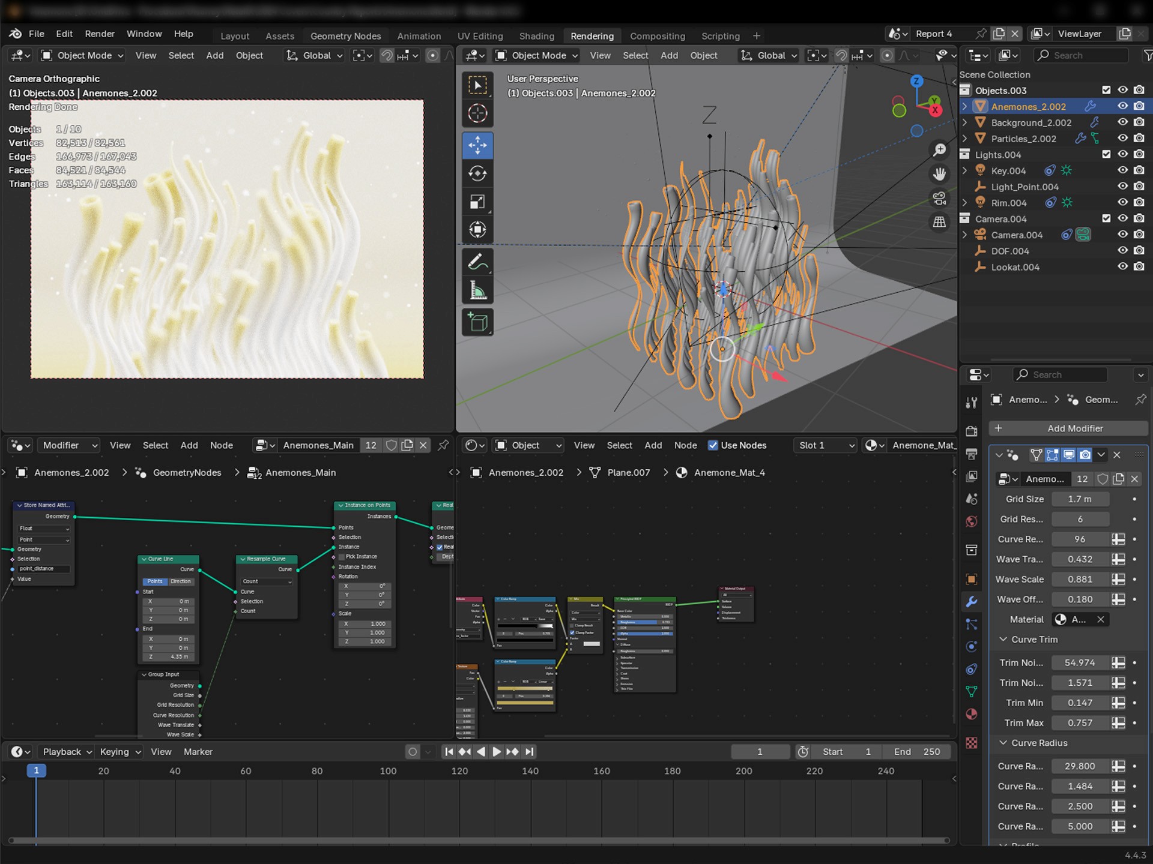Switch to the Shading workspace tab

[x=536, y=36]
